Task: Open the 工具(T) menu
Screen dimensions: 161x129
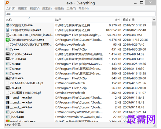Action: click(x=71, y=9)
